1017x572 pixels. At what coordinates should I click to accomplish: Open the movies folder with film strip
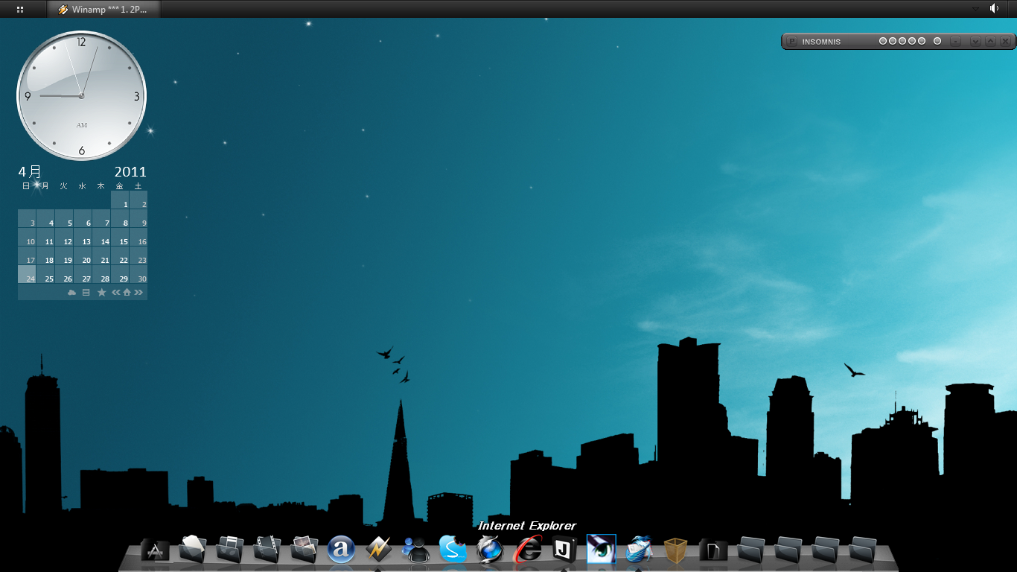[267, 550]
